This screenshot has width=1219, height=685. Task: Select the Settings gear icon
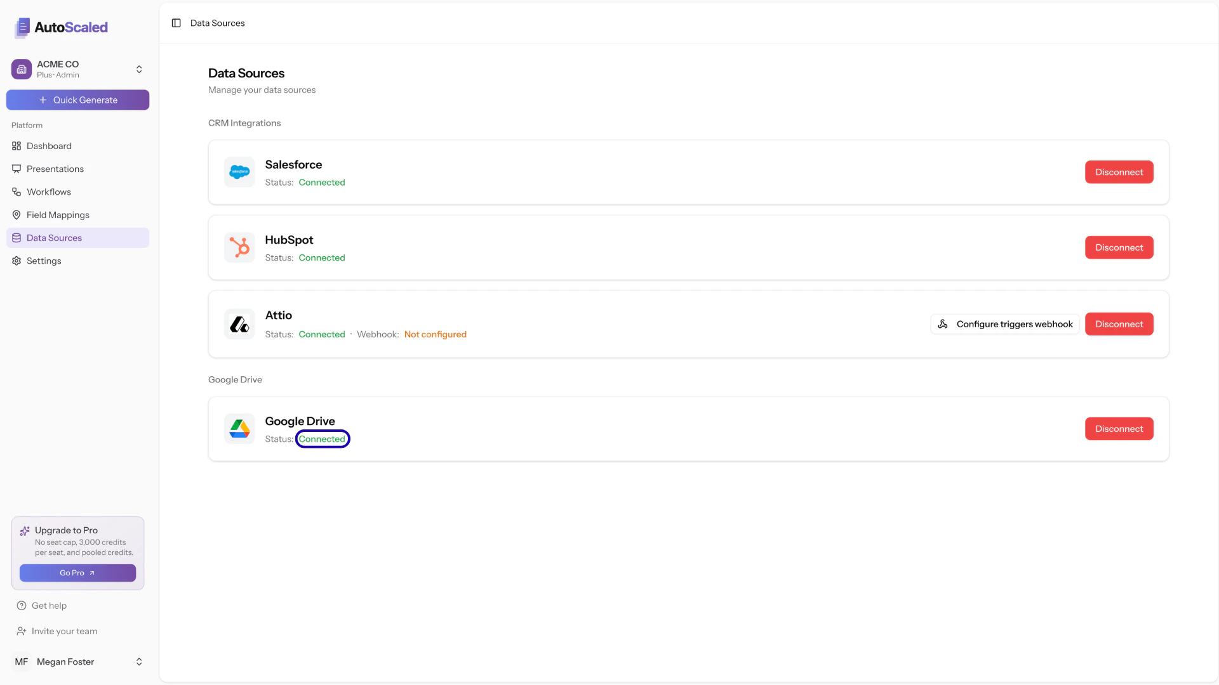pyautogui.click(x=17, y=261)
